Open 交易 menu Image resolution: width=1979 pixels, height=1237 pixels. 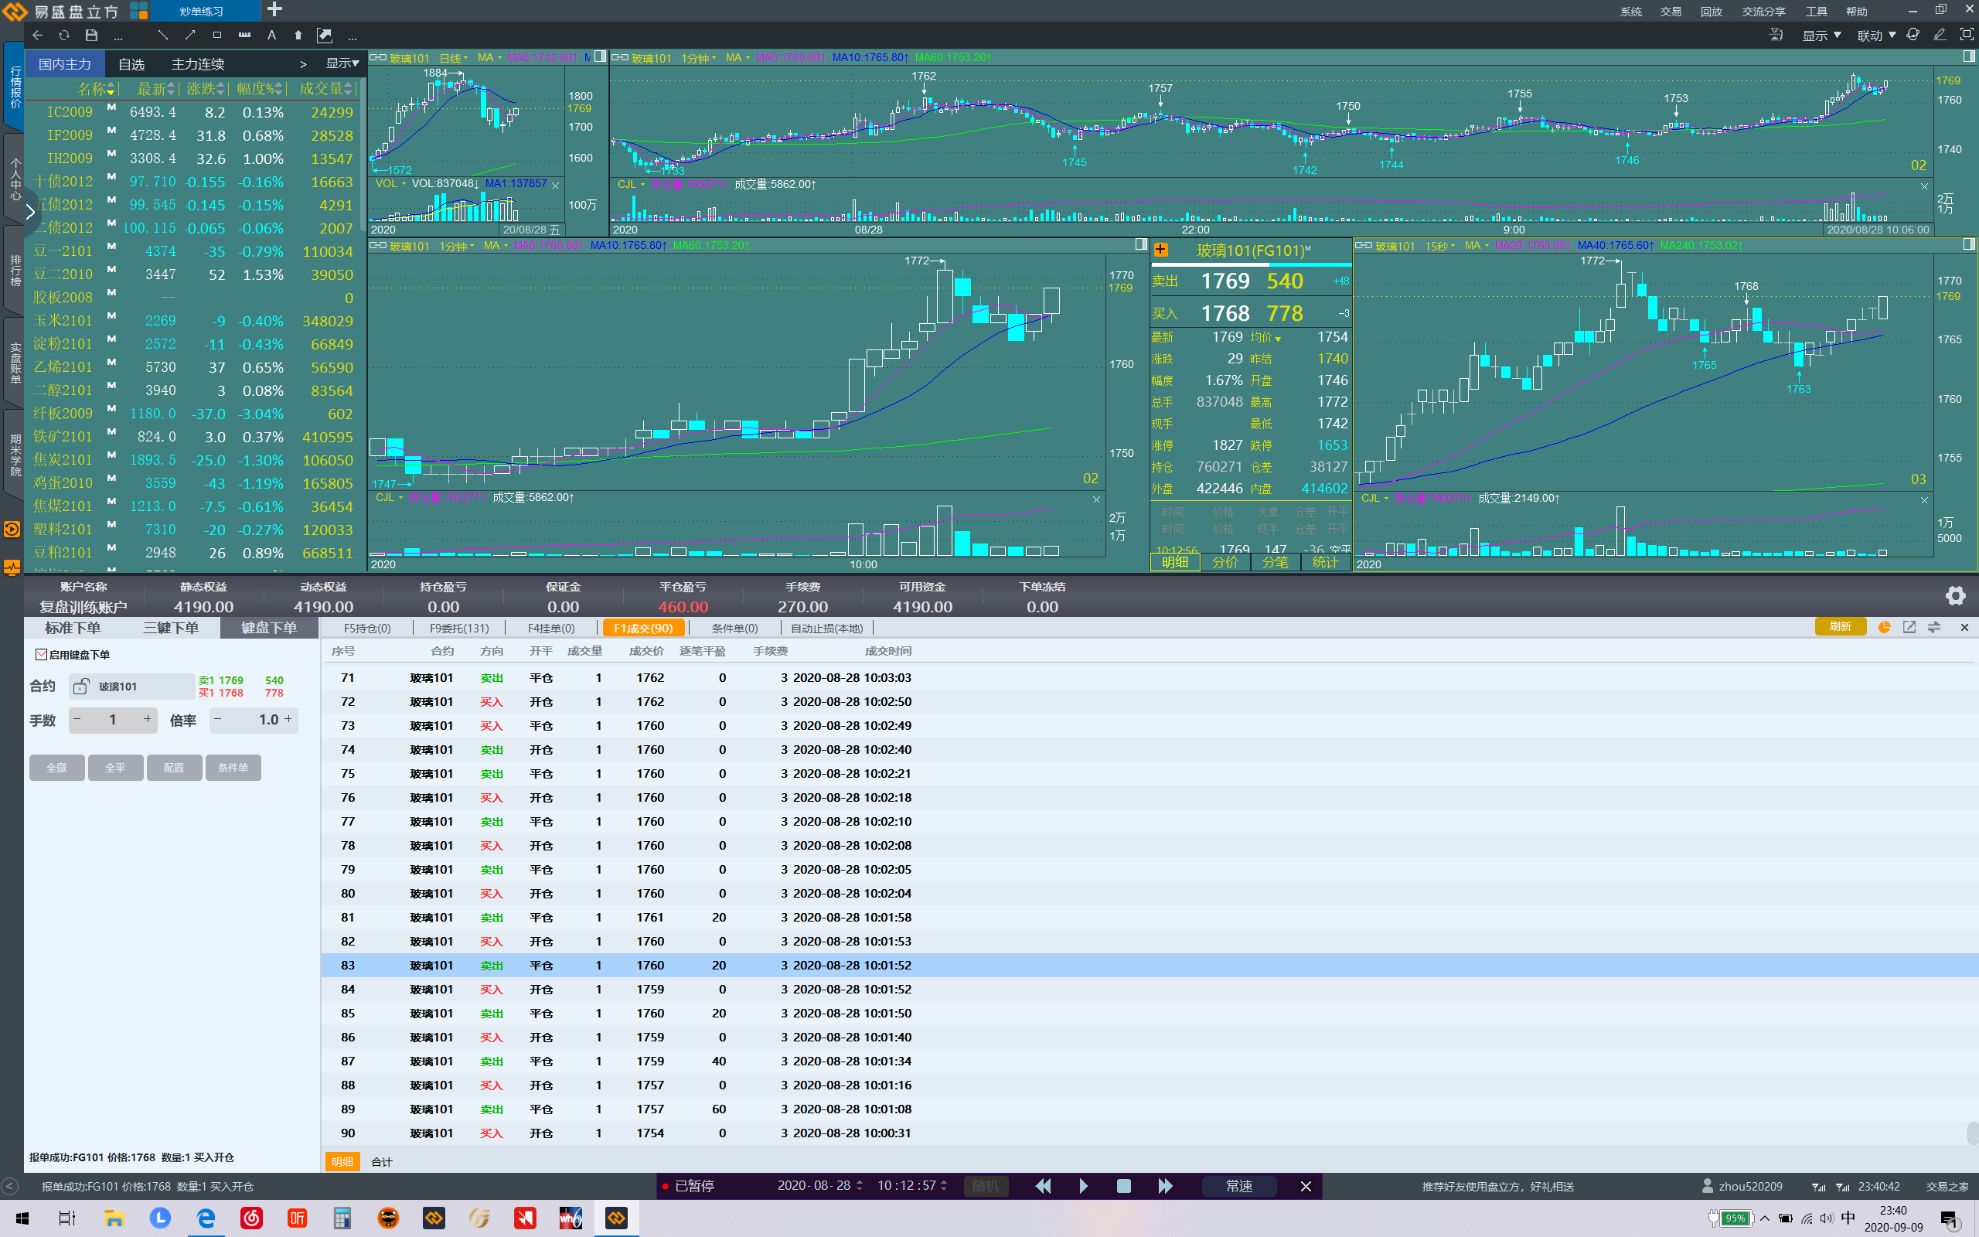tap(1671, 12)
